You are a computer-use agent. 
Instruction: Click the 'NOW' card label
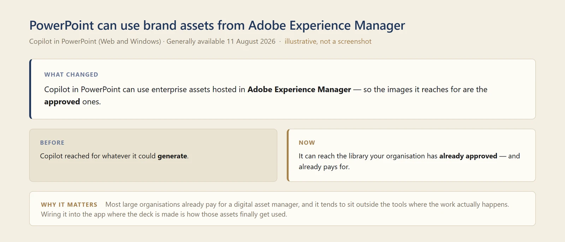point(307,143)
